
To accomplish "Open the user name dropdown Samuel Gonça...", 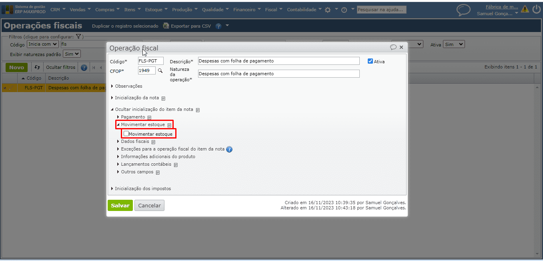I will pyautogui.click(x=497, y=14).
